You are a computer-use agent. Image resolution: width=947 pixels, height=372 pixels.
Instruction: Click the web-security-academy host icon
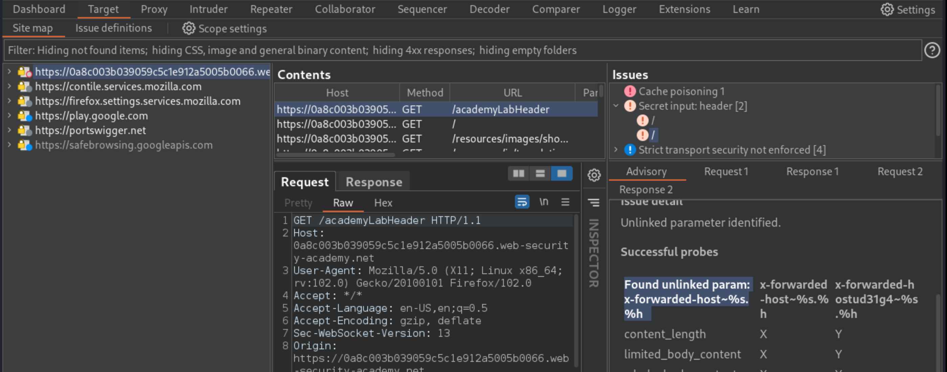(25, 72)
